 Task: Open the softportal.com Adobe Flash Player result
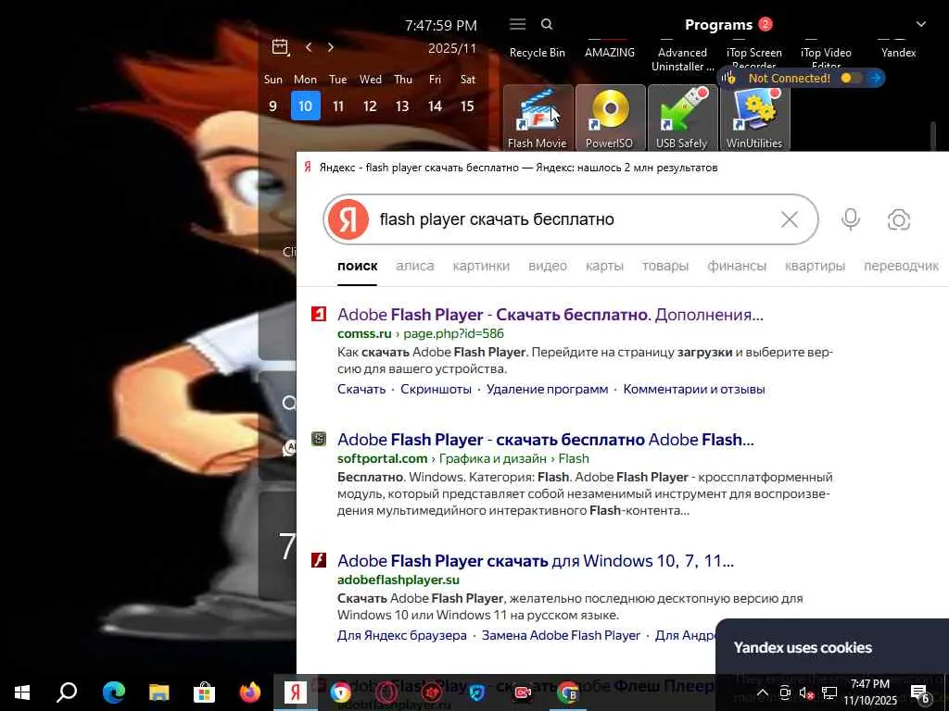(545, 440)
